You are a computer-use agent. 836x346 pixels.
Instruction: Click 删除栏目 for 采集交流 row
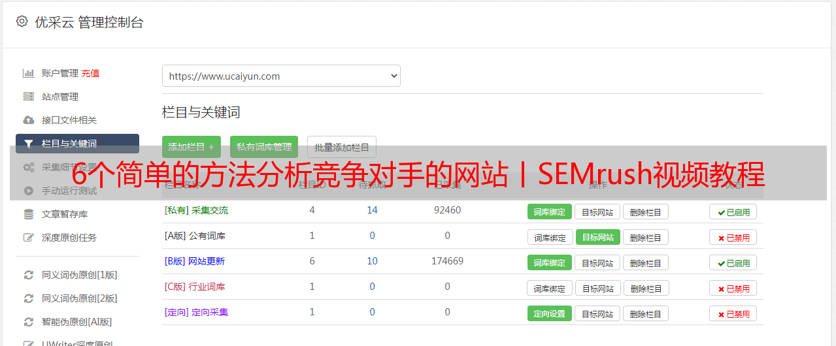646,212
